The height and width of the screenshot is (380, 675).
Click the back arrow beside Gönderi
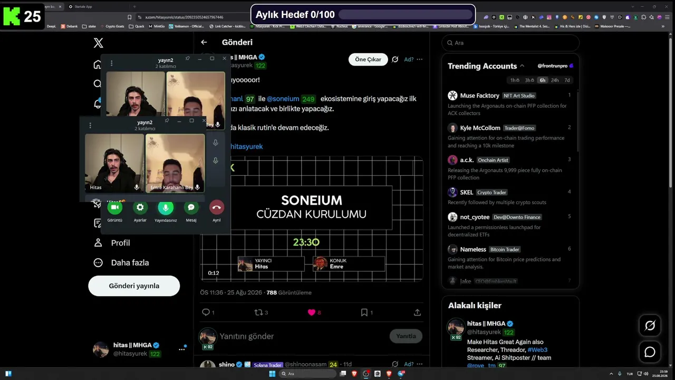coord(204,42)
